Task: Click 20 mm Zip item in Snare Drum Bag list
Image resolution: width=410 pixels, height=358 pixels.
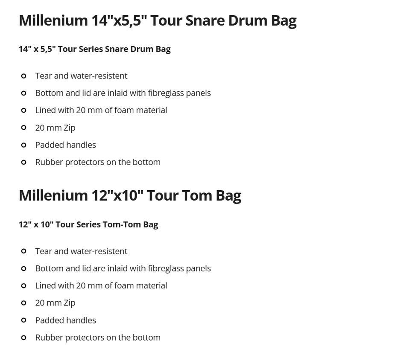Action: [x=55, y=128]
